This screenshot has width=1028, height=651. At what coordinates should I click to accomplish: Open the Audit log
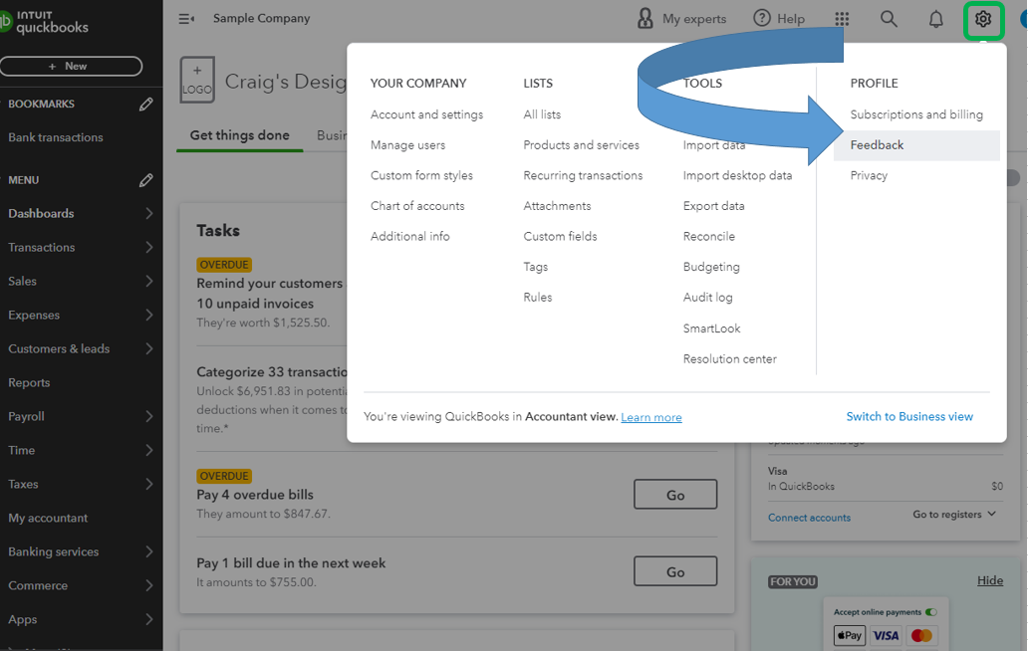coord(708,298)
